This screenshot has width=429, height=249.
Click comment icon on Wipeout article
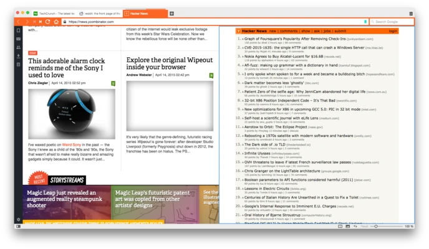click(x=211, y=75)
